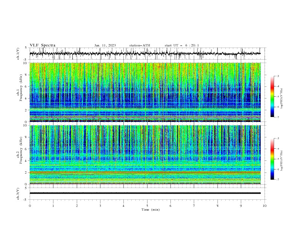Click the ch.1 spectrogram color scale bar
Viewport: 298px width, 231px height.
tap(272, 97)
